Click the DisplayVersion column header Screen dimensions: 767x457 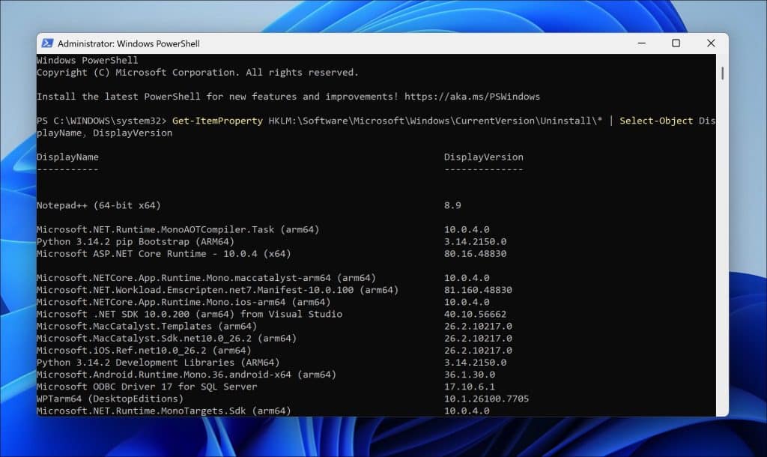(x=483, y=157)
